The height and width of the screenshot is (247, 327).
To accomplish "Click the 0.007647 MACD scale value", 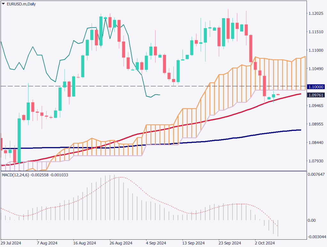I will coord(316,174).
